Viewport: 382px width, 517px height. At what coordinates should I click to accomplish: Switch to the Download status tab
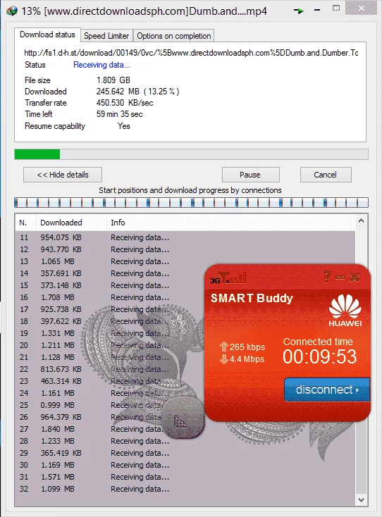[x=47, y=35]
